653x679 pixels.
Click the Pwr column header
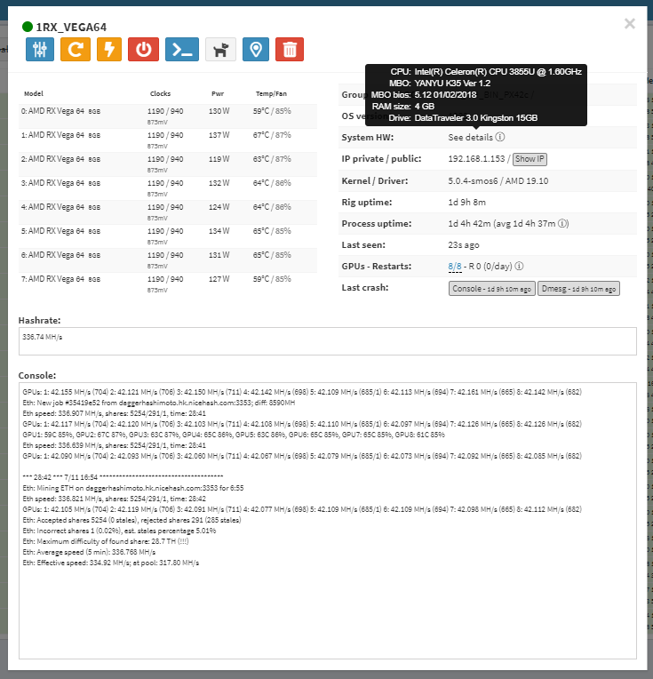click(x=218, y=93)
